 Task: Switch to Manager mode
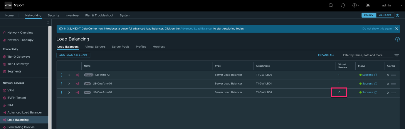click(385, 15)
